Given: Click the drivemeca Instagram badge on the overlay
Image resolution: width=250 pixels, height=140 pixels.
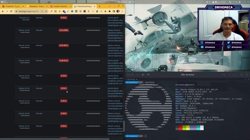Looking at the screenshot, I should pyautogui.click(x=208, y=43).
